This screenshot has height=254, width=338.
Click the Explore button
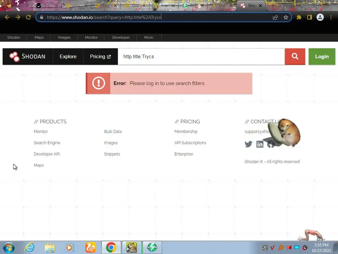(68, 57)
